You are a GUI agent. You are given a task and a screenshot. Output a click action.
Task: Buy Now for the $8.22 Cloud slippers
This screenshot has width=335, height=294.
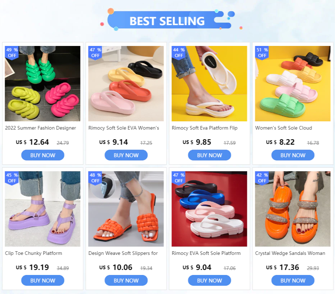point(293,155)
